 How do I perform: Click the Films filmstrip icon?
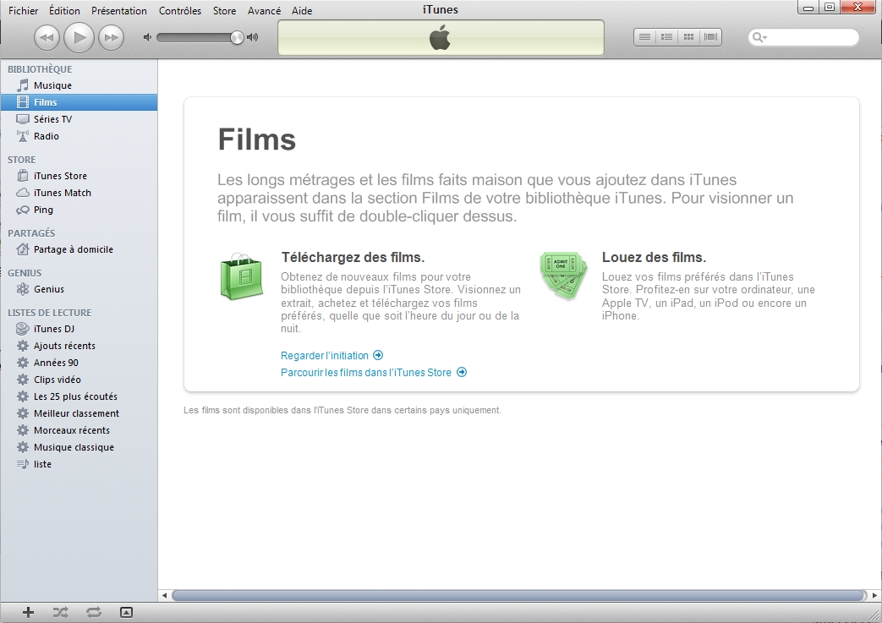coord(23,102)
